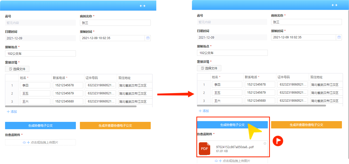Click the expand arrows icon in the right form header

coord(335,5)
